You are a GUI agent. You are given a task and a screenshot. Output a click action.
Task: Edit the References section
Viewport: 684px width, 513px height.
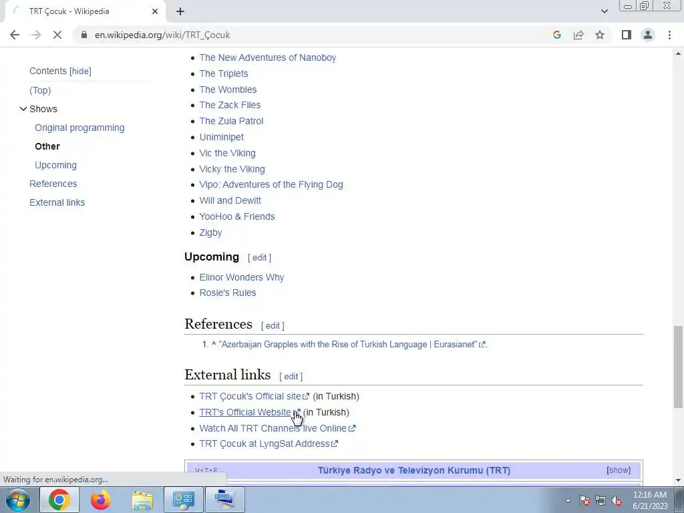pyautogui.click(x=273, y=326)
